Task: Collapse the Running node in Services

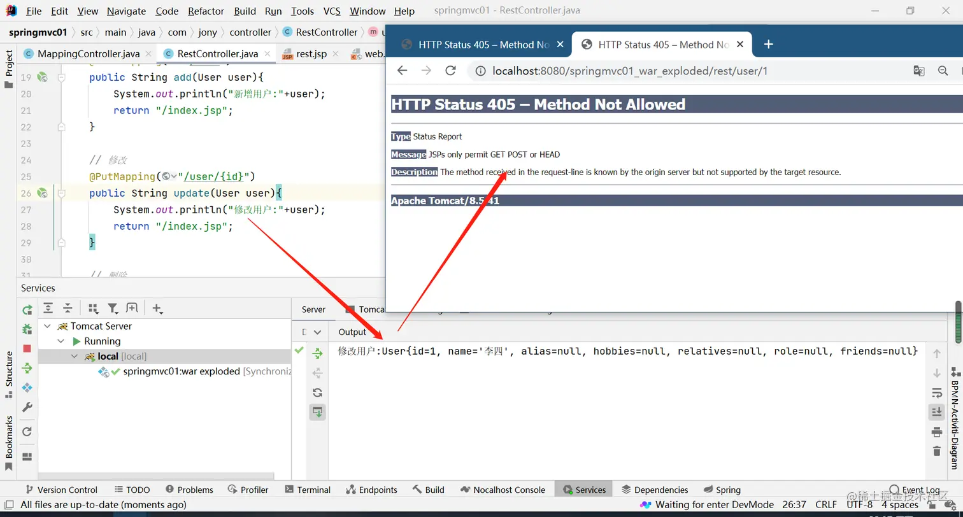Action: (x=62, y=341)
